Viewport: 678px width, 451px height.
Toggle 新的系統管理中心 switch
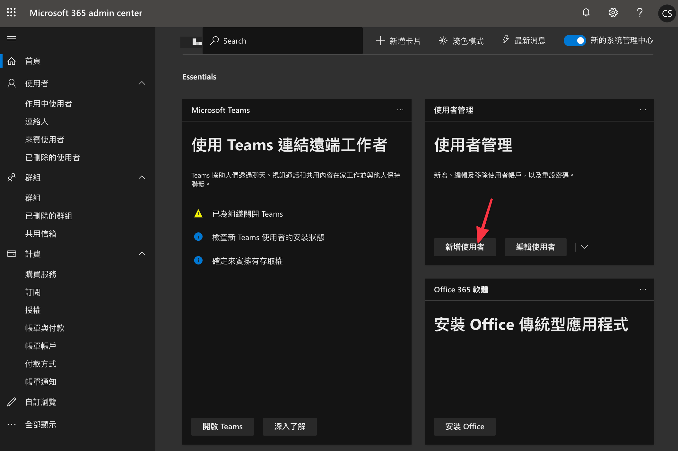(x=575, y=41)
